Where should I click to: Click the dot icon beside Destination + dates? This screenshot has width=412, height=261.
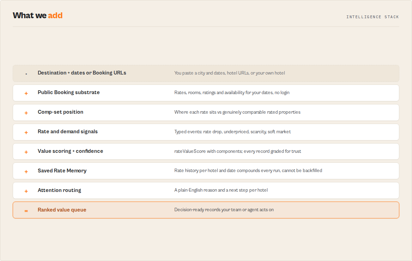point(26,74)
